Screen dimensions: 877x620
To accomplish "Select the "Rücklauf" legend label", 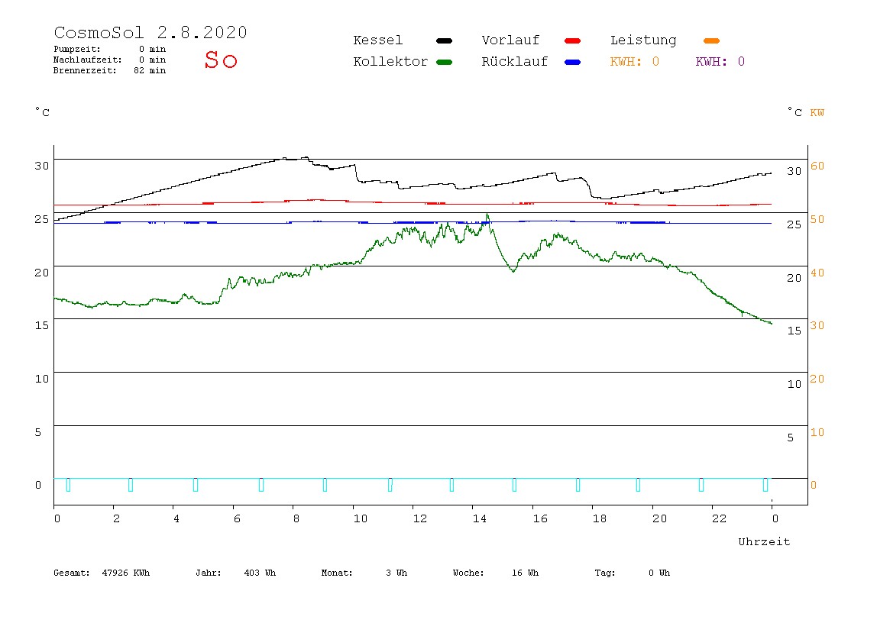I will click(515, 62).
